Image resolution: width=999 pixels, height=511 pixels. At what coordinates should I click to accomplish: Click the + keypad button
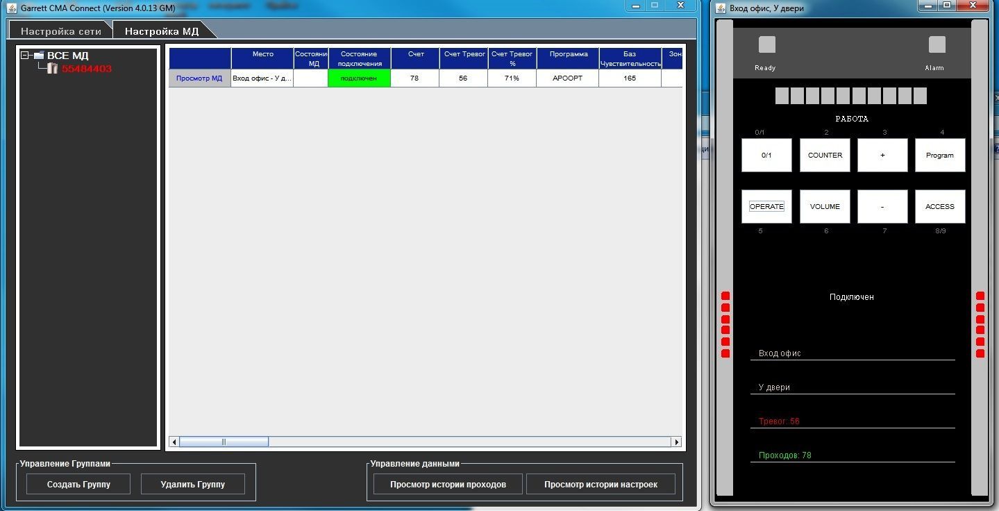tap(882, 155)
